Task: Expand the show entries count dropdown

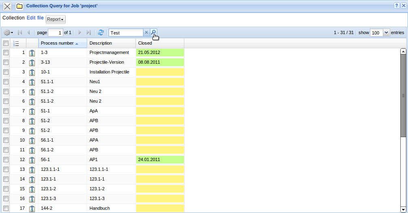Action: click(386, 32)
